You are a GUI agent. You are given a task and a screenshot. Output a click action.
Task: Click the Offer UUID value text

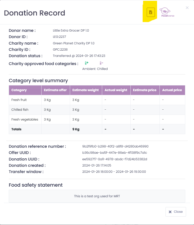(x=115, y=153)
